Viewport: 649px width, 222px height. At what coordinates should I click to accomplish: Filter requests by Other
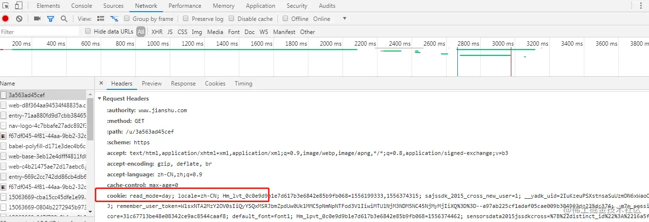click(x=307, y=32)
